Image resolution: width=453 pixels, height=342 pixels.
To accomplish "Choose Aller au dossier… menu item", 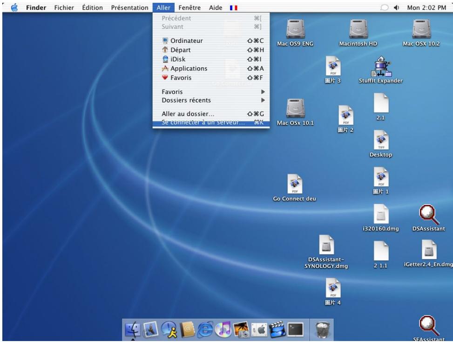I will click(x=211, y=114).
